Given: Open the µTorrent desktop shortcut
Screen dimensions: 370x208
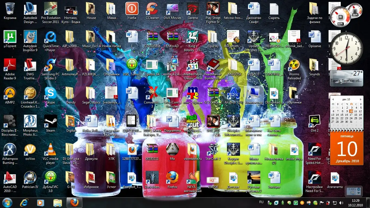Looking at the screenshot, I should coord(10,37).
